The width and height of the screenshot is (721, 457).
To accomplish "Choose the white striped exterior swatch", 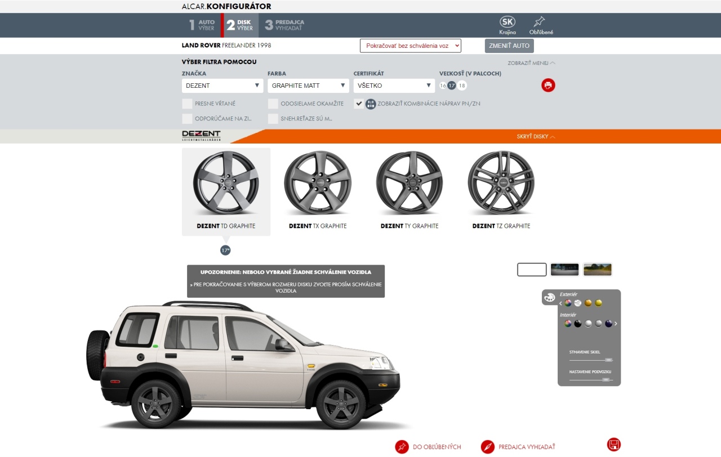I will [x=578, y=303].
